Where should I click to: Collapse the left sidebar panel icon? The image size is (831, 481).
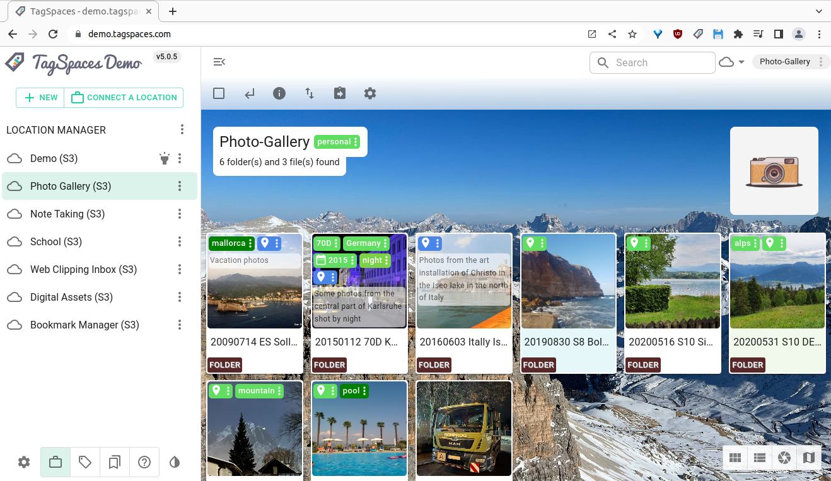[x=219, y=62]
